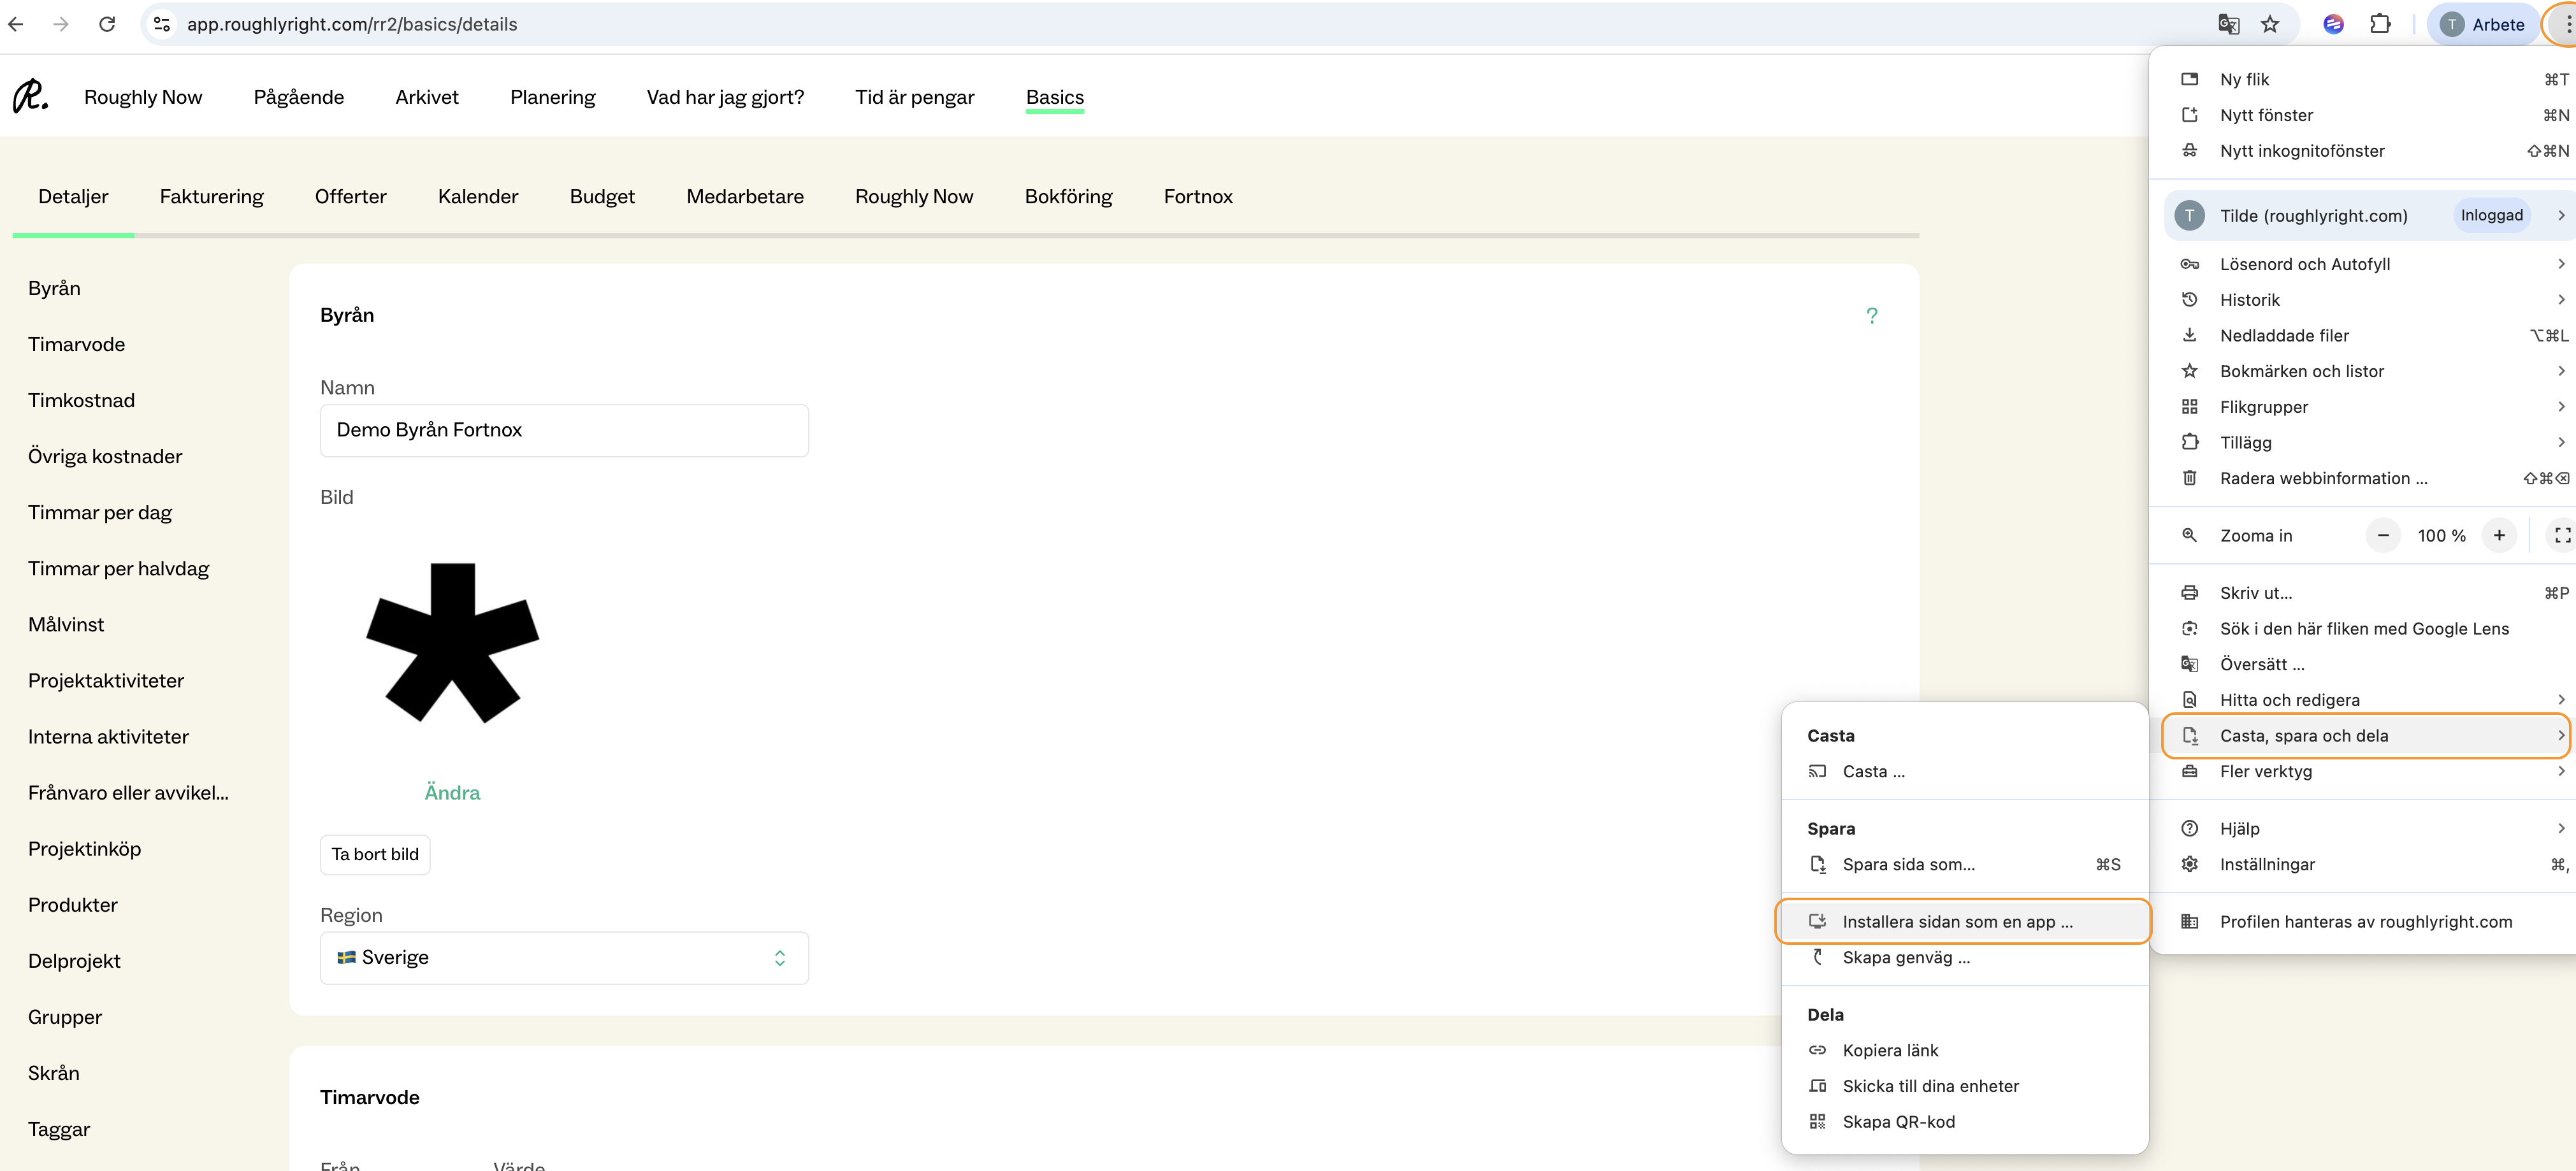
Task: Click the Namn input field
Action: pos(564,430)
